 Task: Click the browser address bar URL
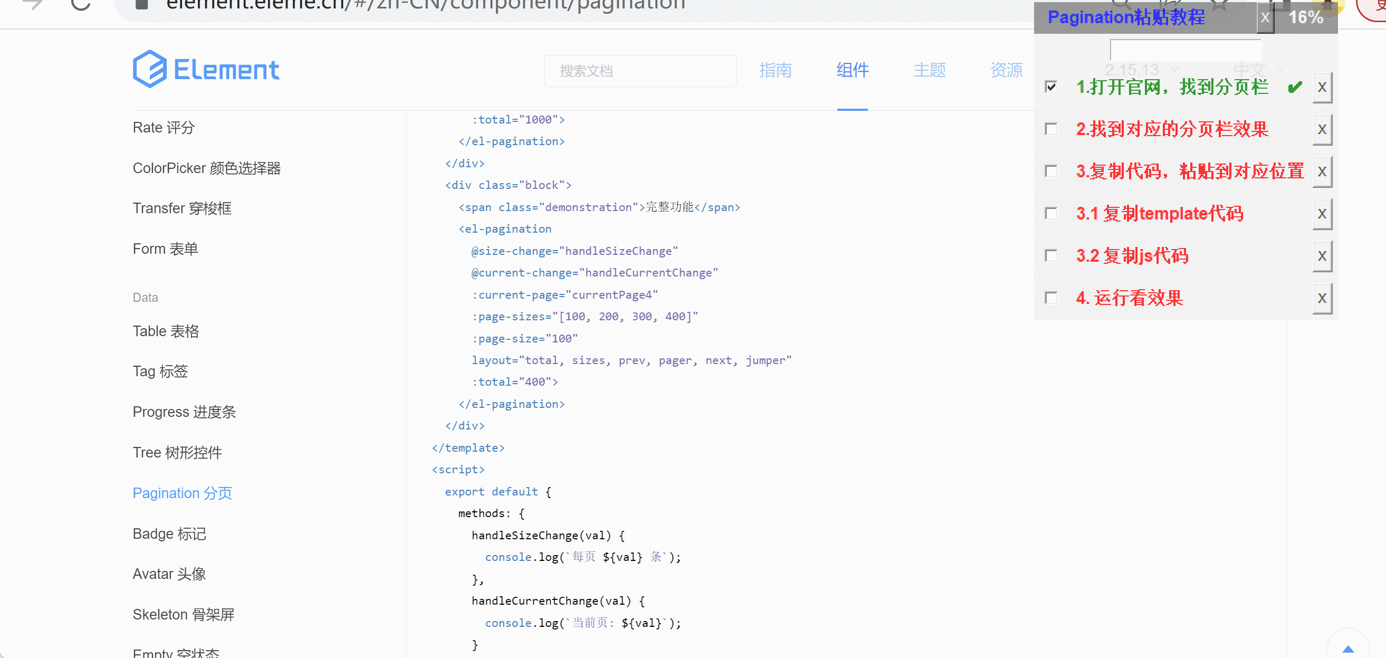[x=426, y=5]
